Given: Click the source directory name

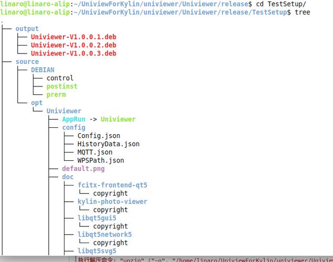Looking at the screenshot, I should click(27, 61).
